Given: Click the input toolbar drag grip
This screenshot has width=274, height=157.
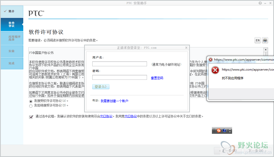Looking at the screenshot, I should pos(214,130).
